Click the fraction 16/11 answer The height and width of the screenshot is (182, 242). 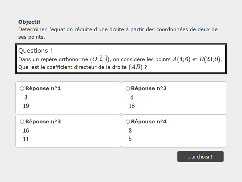pos(26,135)
